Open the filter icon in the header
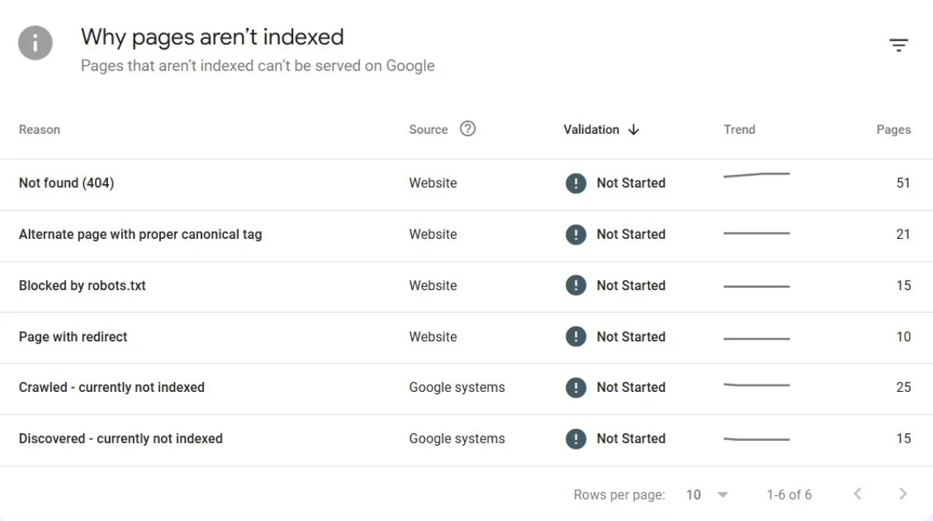The height and width of the screenshot is (521, 933). click(x=899, y=45)
